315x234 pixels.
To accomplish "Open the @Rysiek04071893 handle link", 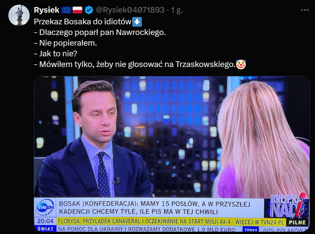I will click(x=130, y=10).
